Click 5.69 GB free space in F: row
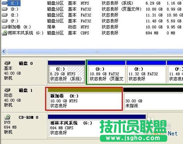The image size is (183, 144). point(174,21)
